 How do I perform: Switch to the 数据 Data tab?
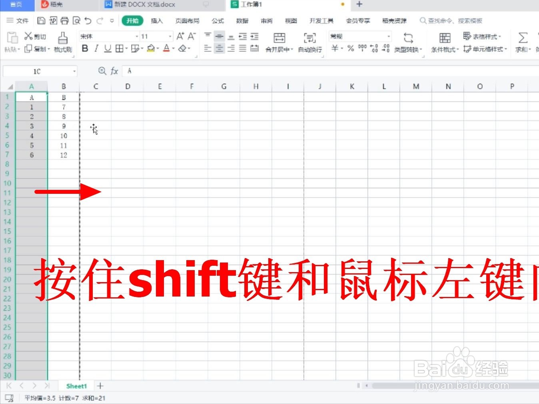point(242,21)
